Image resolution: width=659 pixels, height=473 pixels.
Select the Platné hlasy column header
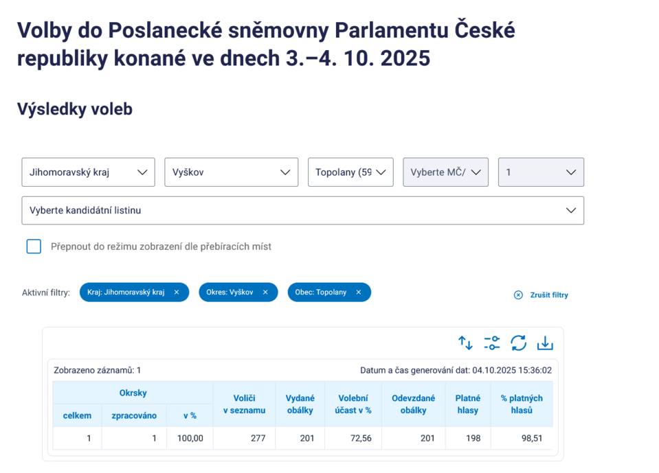click(x=468, y=404)
